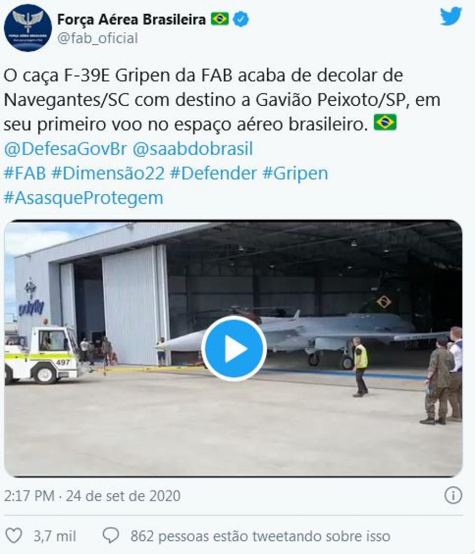Screen dimensions: 475x554
Task: Like the tweet with the heart icon
Action: (14, 536)
